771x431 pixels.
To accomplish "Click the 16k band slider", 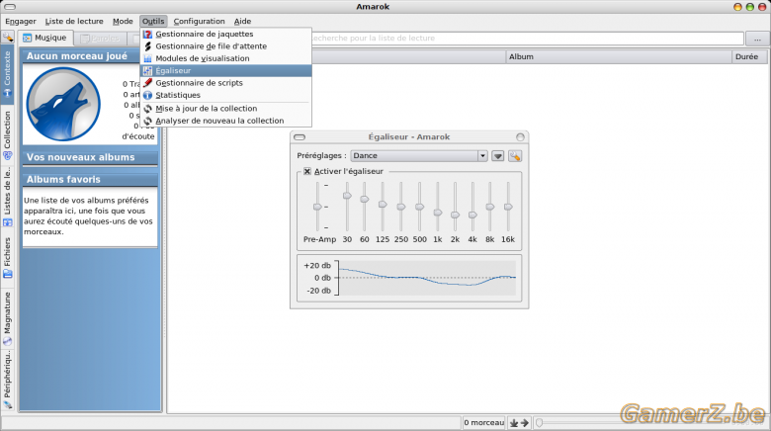I will click(x=508, y=207).
